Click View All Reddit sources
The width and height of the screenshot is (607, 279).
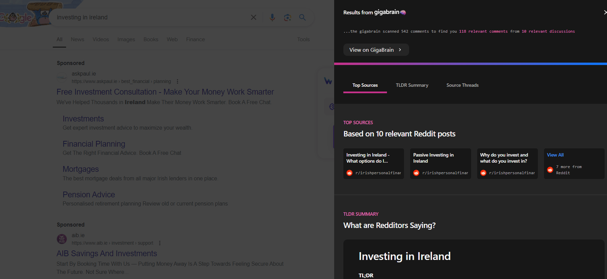(555, 155)
